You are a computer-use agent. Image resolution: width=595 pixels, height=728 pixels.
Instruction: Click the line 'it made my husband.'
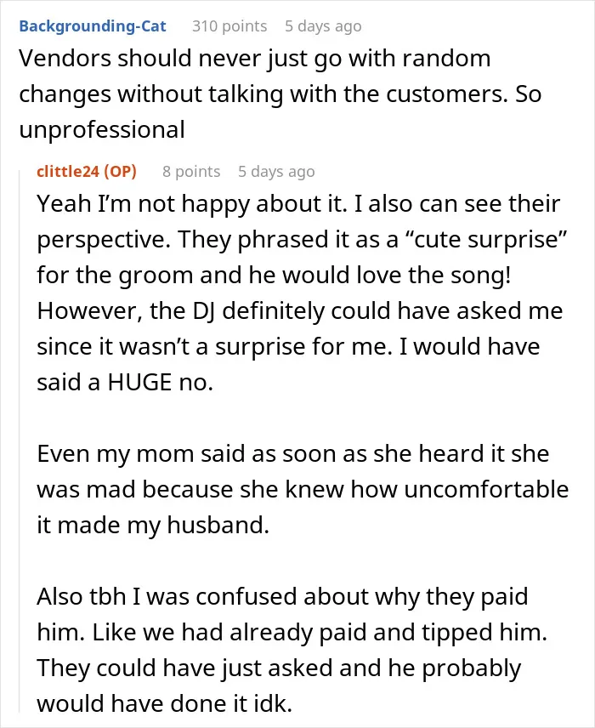(x=153, y=525)
